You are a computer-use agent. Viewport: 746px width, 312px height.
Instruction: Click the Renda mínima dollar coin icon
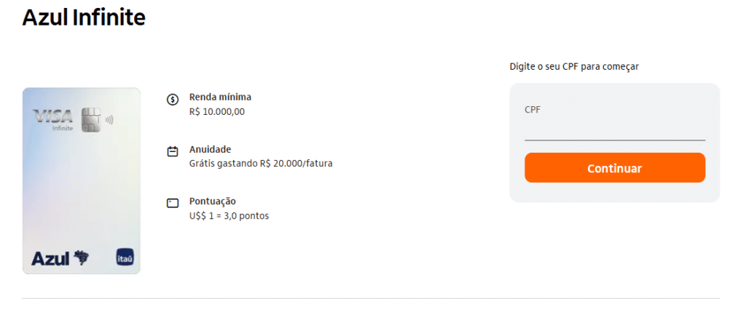tap(173, 100)
